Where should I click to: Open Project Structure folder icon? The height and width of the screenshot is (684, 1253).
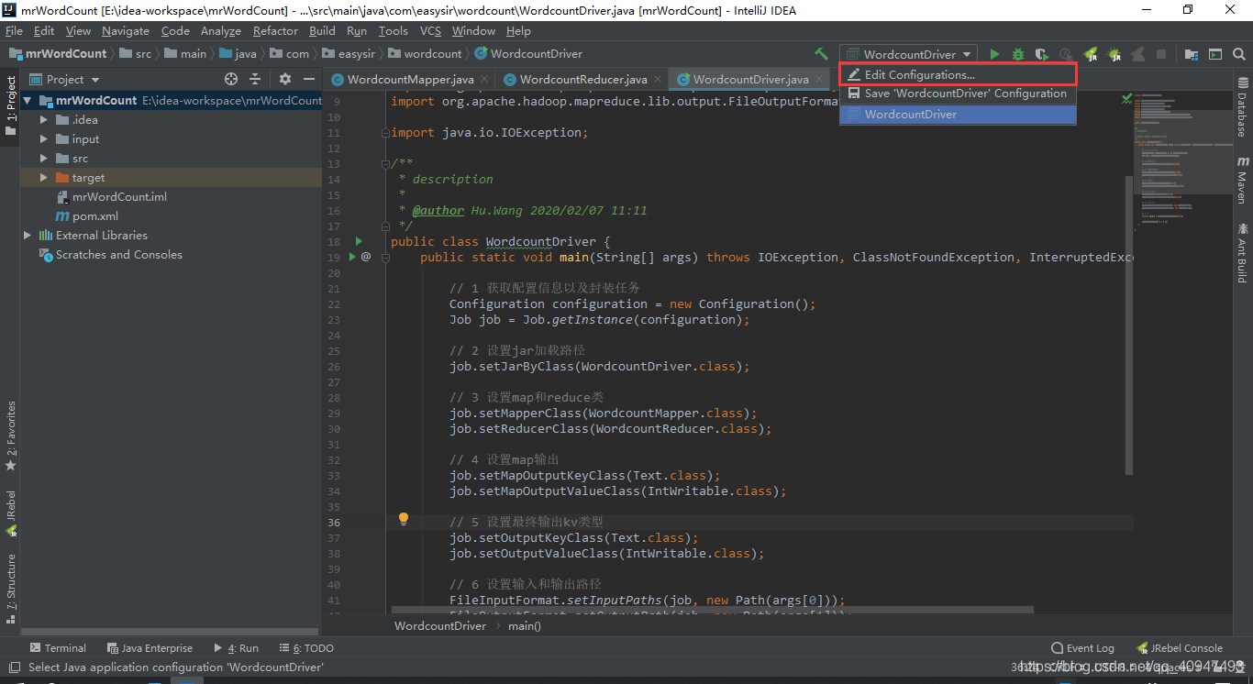point(1192,54)
